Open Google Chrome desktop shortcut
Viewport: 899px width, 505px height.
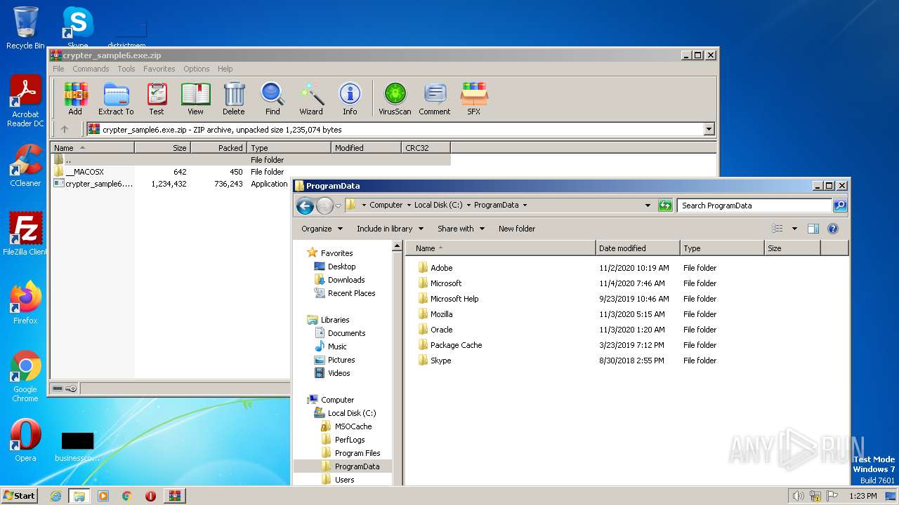25,376
